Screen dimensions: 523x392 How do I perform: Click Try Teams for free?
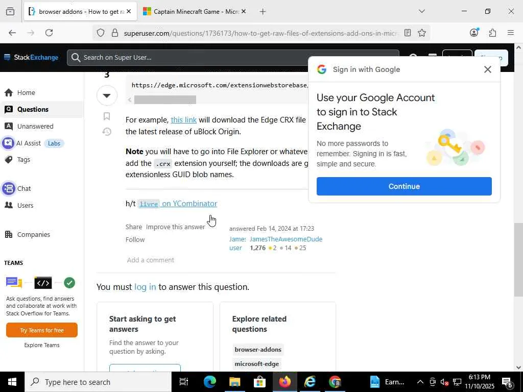(x=42, y=330)
